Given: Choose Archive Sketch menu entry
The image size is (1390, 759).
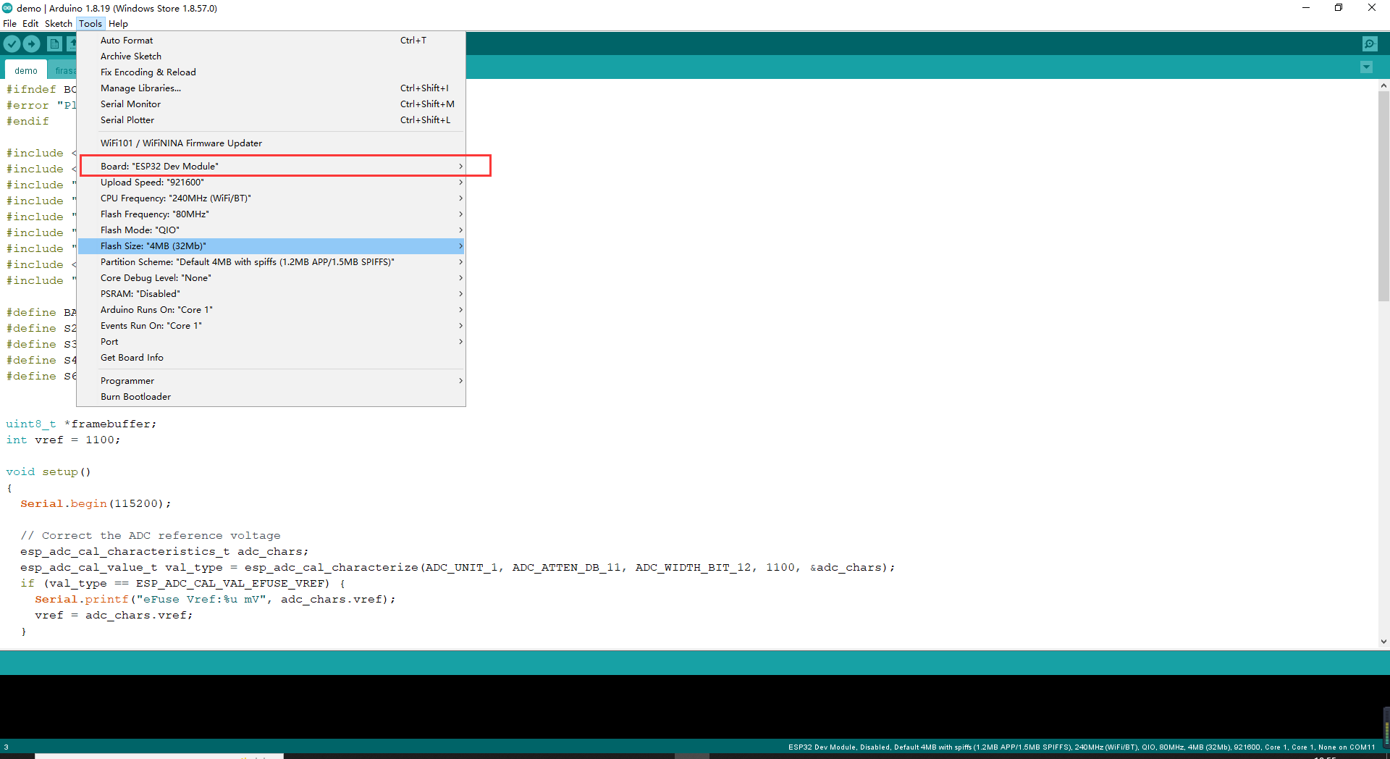Looking at the screenshot, I should [x=271, y=56].
